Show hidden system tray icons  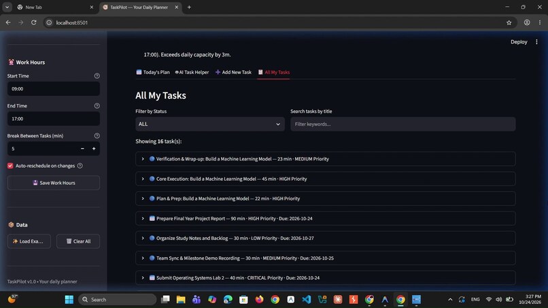450,300
